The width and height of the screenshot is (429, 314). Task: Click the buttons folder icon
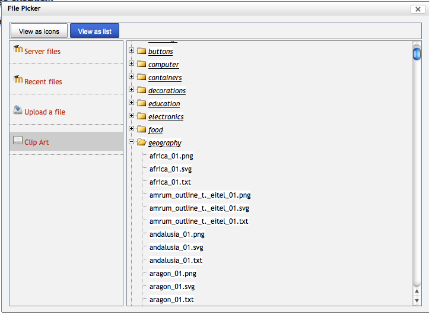pyautogui.click(x=141, y=52)
